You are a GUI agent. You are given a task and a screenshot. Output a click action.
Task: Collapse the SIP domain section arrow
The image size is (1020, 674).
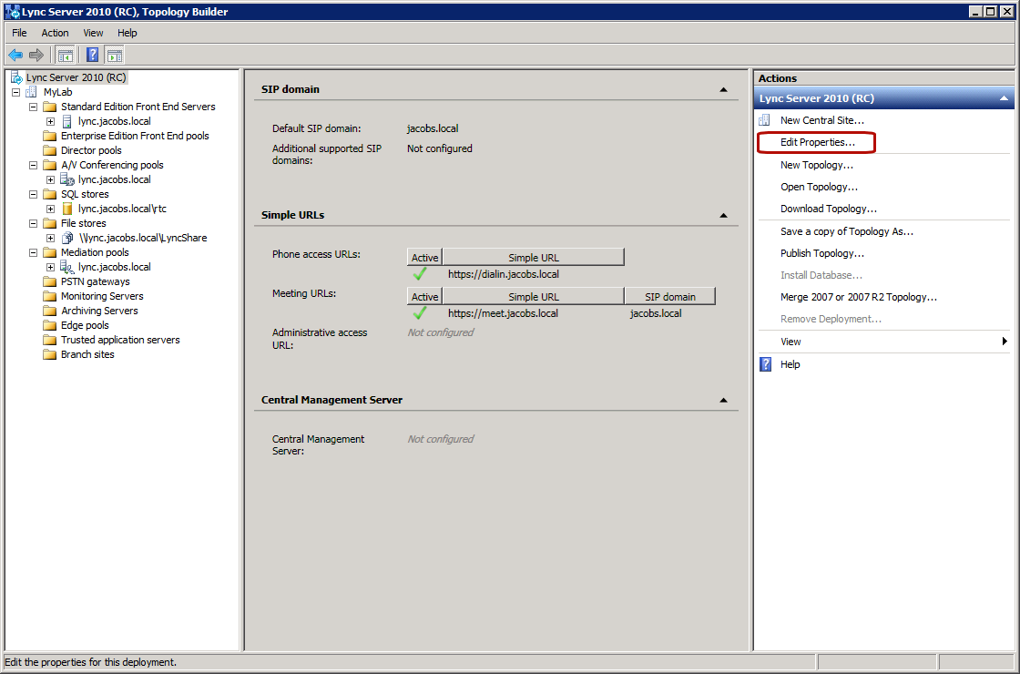point(723,90)
